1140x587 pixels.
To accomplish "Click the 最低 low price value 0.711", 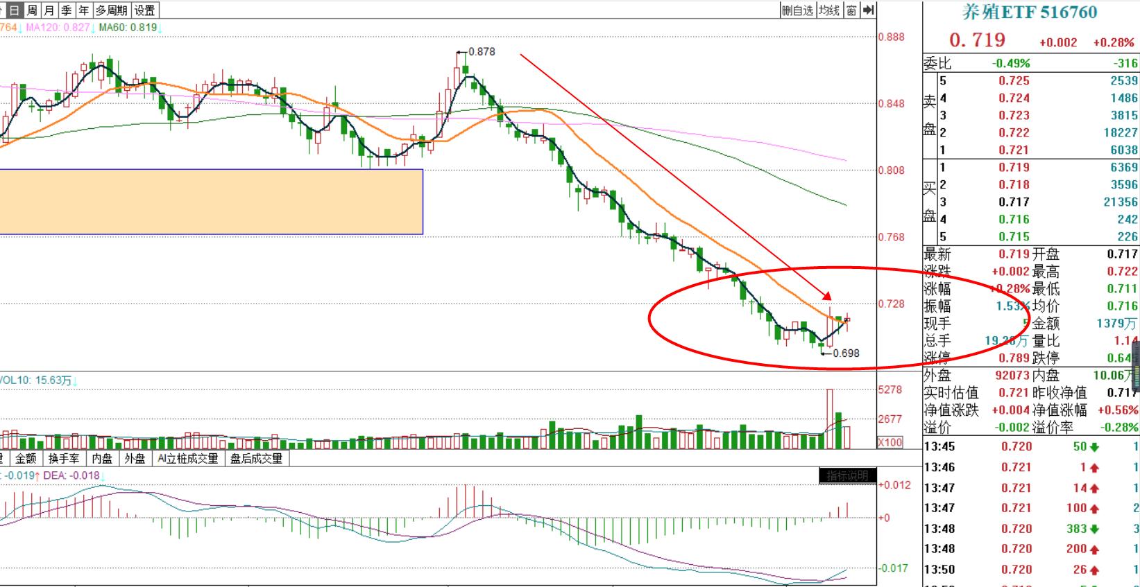I will click(1123, 288).
